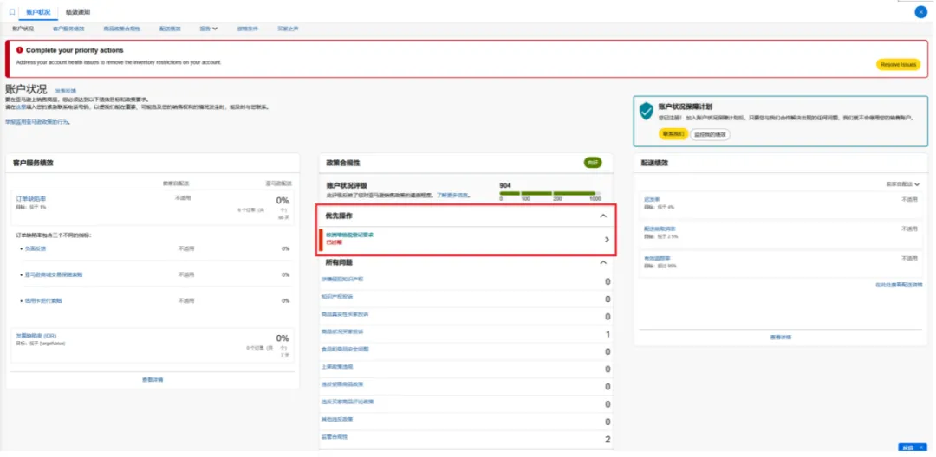Click the blue 反馈 button at bottom right

coord(912,447)
